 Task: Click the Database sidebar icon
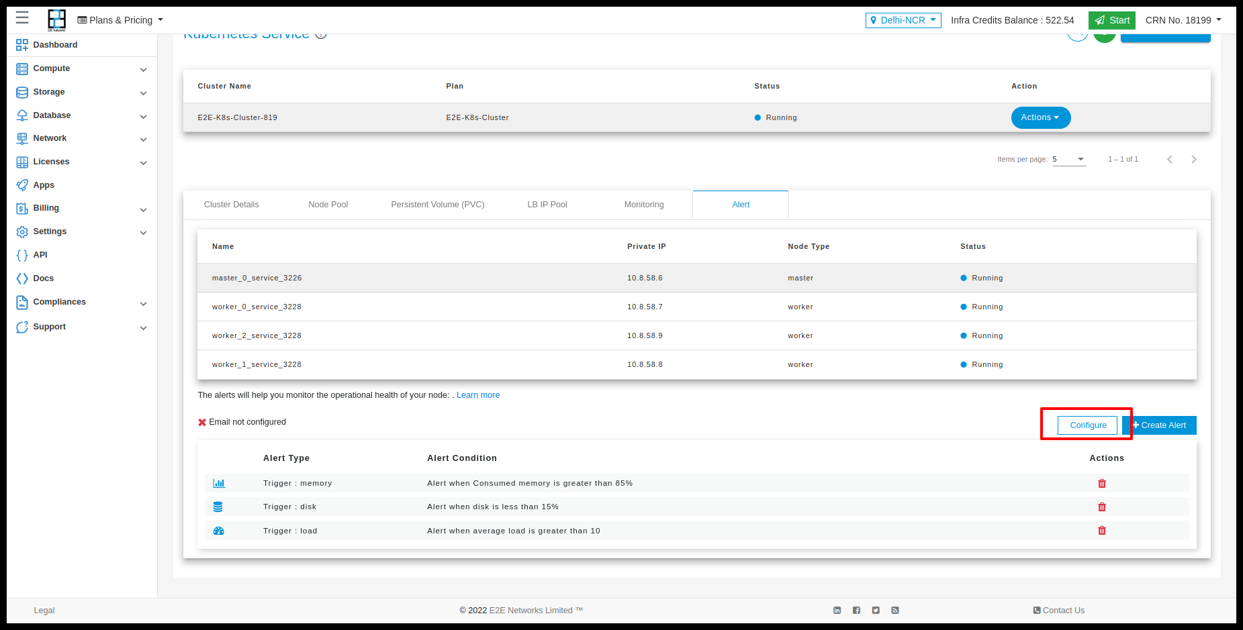click(x=22, y=115)
